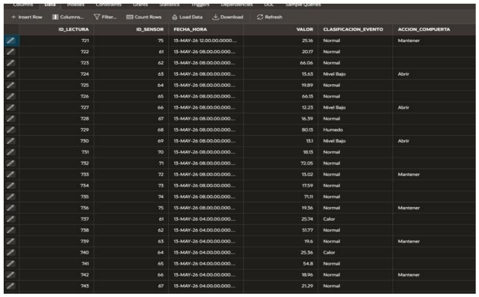Select the VALOR cell 66.06
479x297 pixels.
(x=281, y=63)
